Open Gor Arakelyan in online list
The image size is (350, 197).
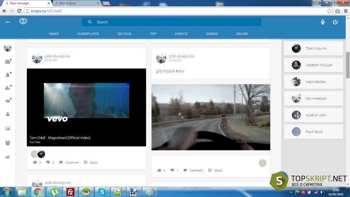(x=313, y=98)
